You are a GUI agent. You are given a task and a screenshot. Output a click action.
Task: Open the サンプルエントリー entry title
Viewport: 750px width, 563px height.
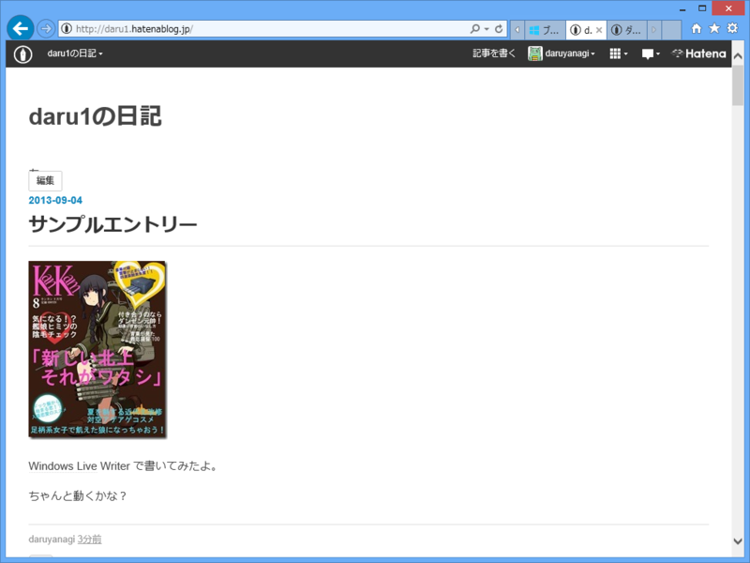112,224
